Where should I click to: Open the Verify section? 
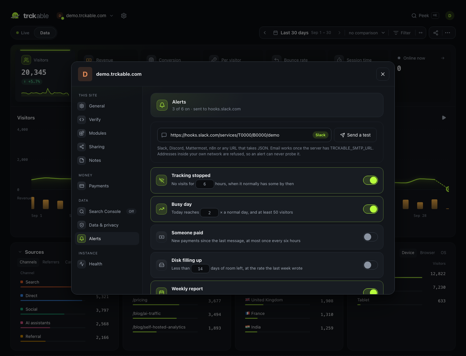point(107,119)
